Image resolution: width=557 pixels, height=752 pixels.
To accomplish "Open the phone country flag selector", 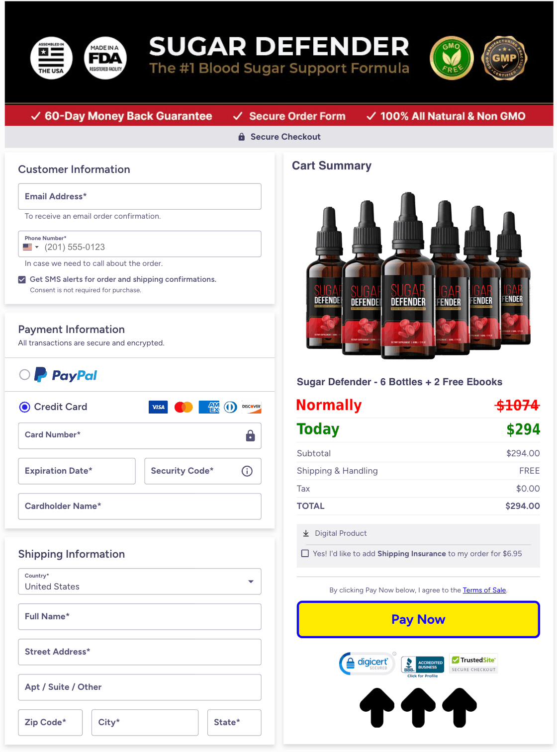I will pyautogui.click(x=30, y=247).
